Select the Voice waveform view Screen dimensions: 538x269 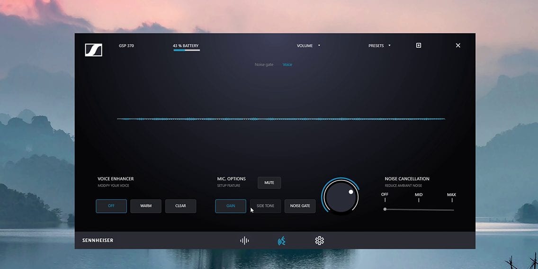(287, 64)
